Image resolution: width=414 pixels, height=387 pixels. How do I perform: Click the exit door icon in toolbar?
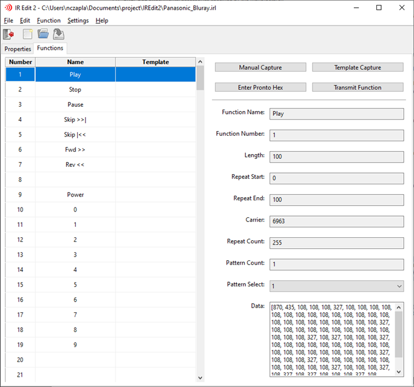(x=9, y=34)
